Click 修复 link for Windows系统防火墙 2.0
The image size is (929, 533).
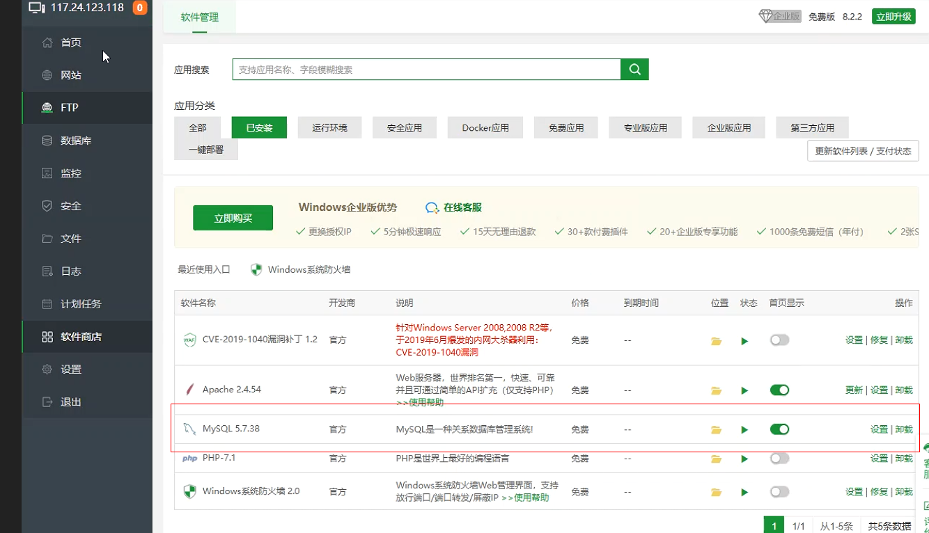tap(879, 491)
